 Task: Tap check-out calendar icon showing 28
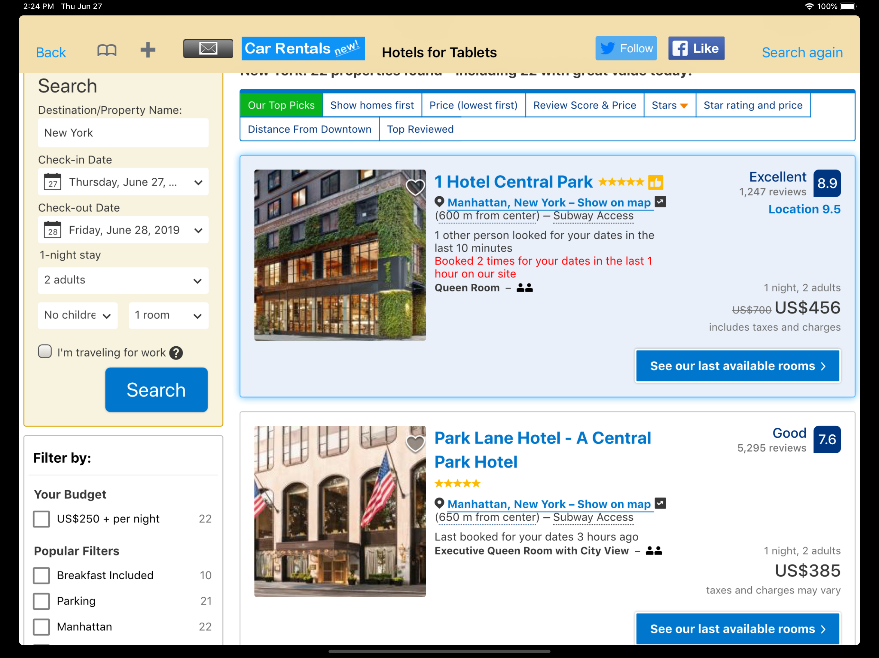point(52,230)
